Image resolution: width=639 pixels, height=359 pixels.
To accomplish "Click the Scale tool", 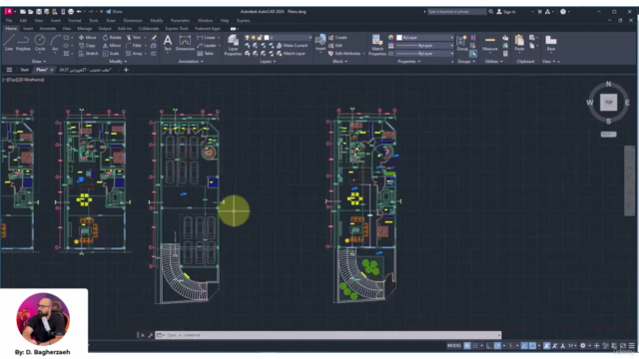I will click(x=111, y=53).
